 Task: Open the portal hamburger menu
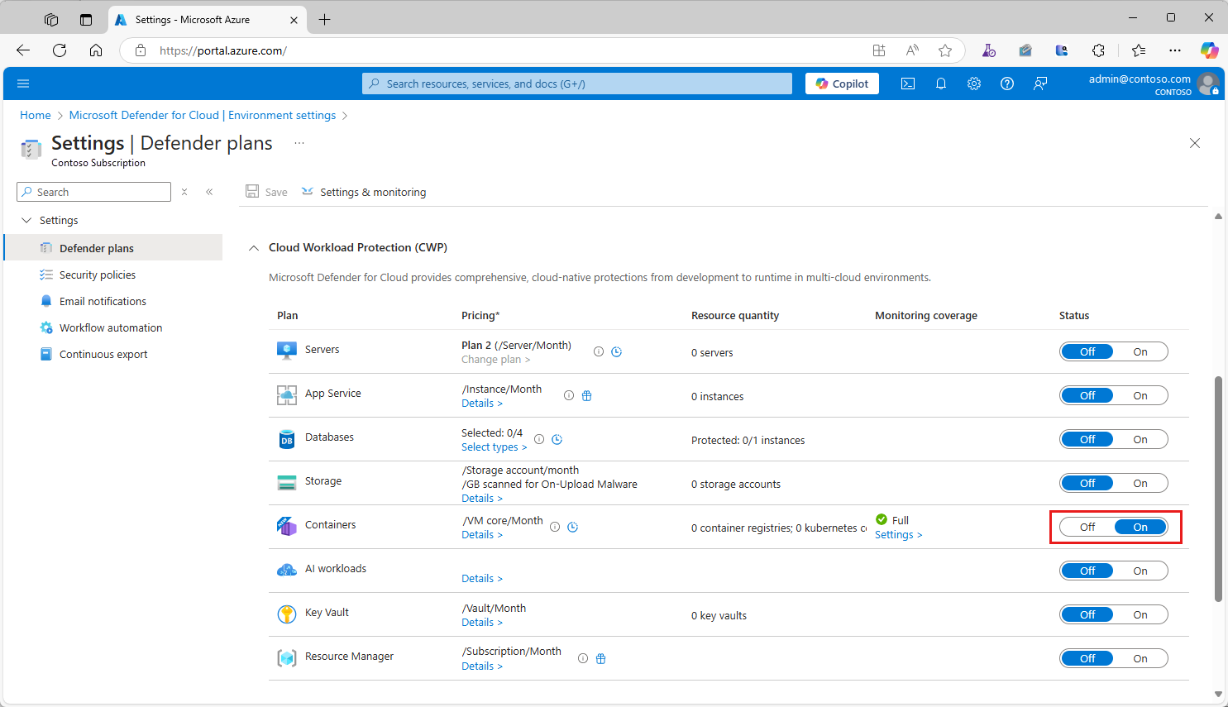click(23, 84)
